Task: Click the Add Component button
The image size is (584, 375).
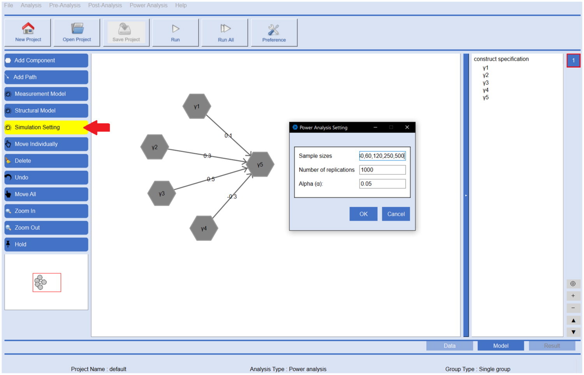Action: (x=46, y=60)
